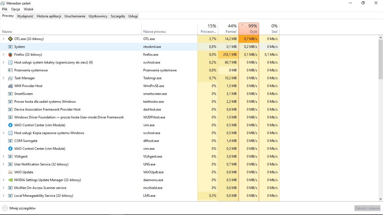This screenshot has width=383, height=215.
Task: Click the WMI Provider Host icon
Action: coord(10,86)
